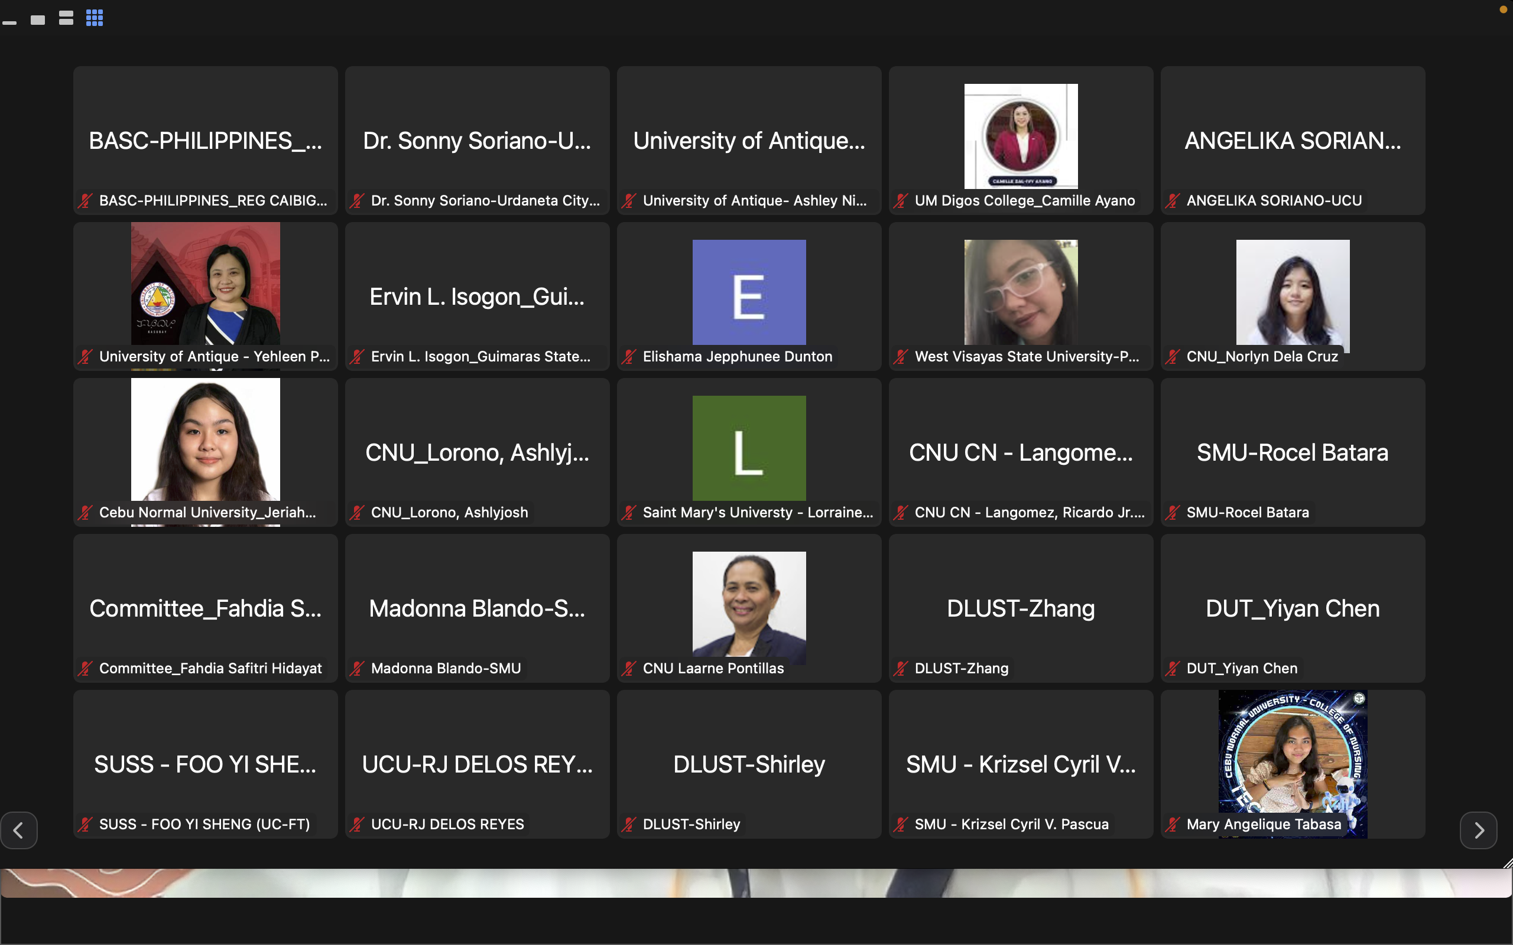Viewport: 1513px width, 945px height.
Task: Click the large CNU CN - Langome... tile name
Action: [x=1021, y=452]
